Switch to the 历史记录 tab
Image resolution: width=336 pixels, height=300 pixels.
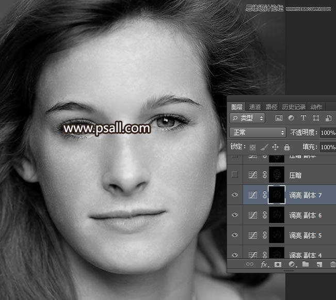click(x=294, y=107)
